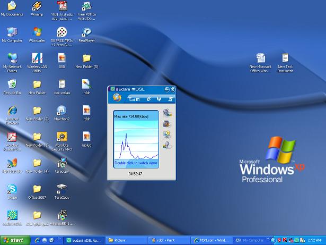The image size is (326, 245).
Task: Open the Internet Explorer icon in mDSL sidebar
Action: 168,112
